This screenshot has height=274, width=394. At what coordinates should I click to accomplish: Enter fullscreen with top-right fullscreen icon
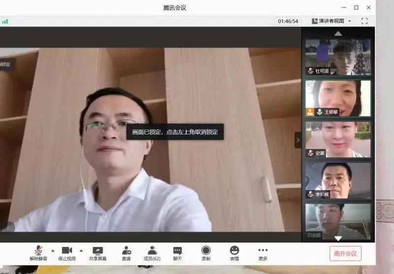(x=364, y=21)
